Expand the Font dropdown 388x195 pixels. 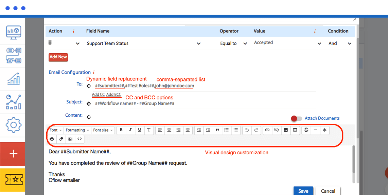point(56,130)
